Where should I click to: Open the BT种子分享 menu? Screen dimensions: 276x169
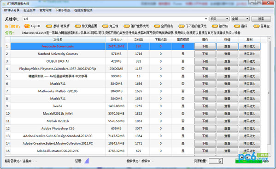click(x=12, y=10)
